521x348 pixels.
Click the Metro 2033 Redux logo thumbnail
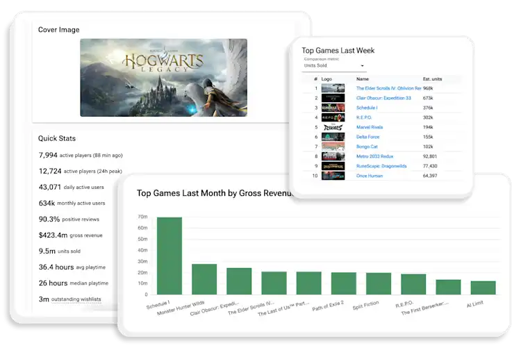coord(333,156)
